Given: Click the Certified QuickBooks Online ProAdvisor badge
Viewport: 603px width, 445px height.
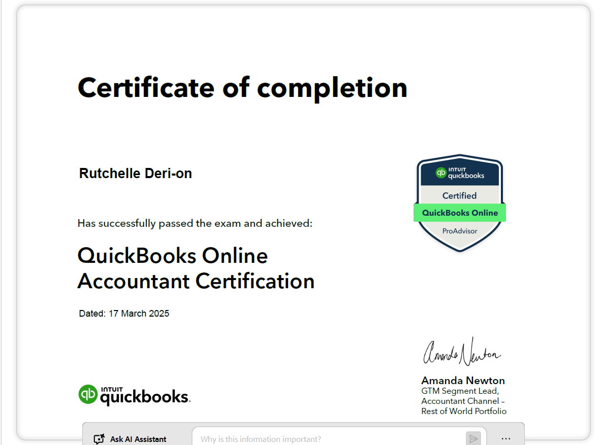Looking at the screenshot, I should [x=460, y=203].
